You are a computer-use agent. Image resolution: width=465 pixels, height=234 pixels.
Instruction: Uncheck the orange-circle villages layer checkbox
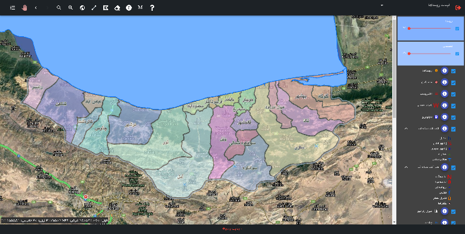coord(453,71)
